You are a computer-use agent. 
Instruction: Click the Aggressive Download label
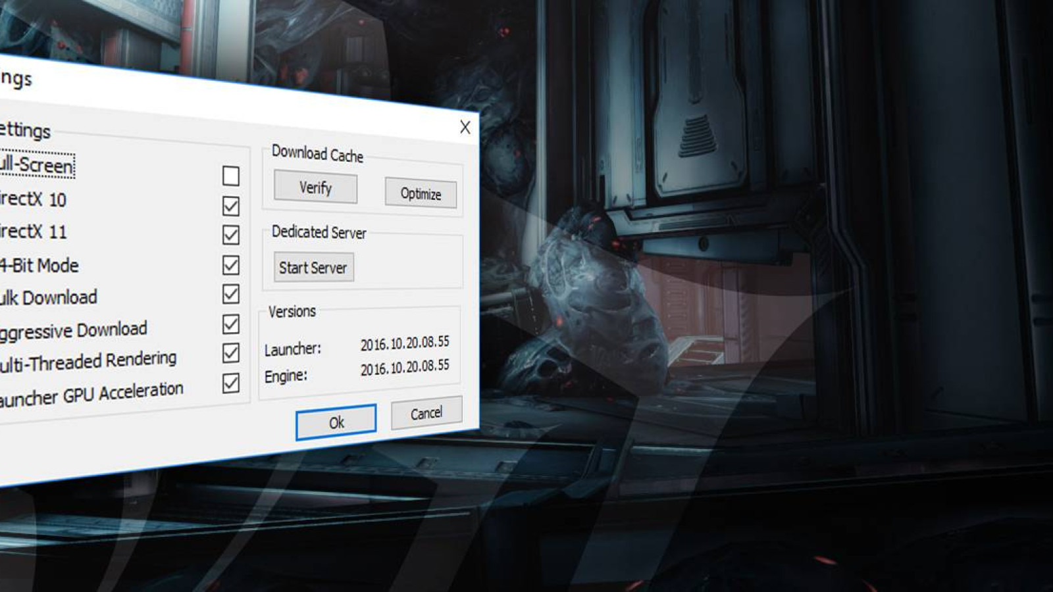pyautogui.click(x=73, y=330)
